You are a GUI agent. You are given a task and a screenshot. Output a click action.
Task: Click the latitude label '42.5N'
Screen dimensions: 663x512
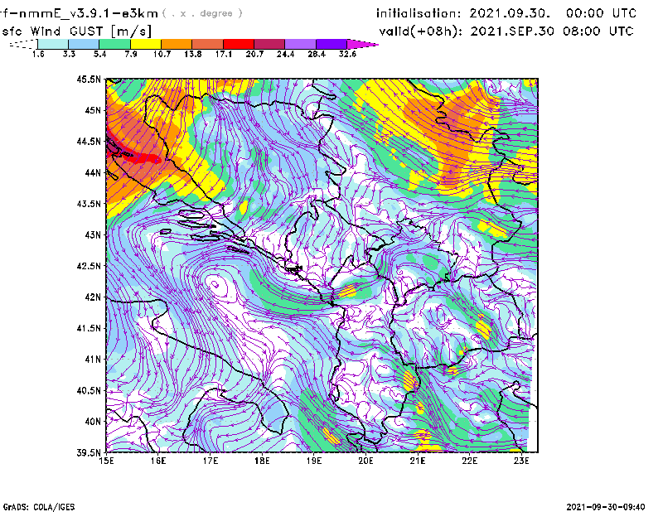(x=89, y=266)
